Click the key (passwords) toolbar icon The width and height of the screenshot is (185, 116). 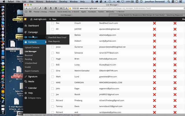(x=40, y=8)
